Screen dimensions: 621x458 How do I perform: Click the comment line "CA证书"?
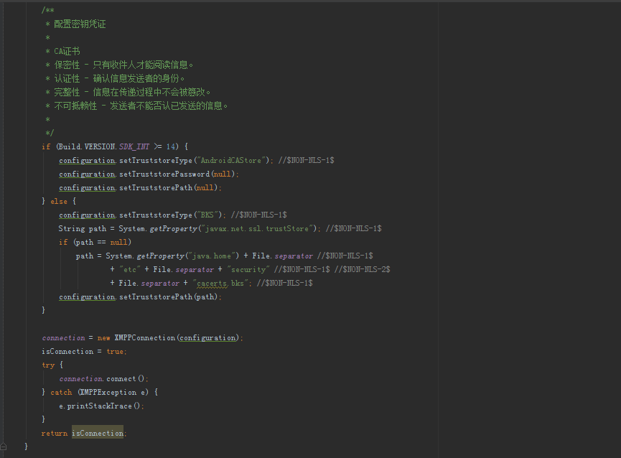(67, 52)
